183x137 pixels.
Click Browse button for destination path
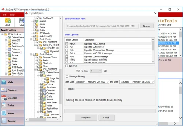pyautogui.click(x=146, y=26)
